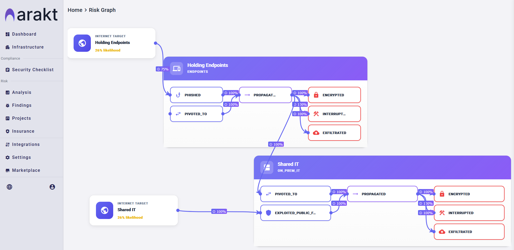Click the globe language icon
Screen dimensions: 514x250
click(x=10, y=187)
